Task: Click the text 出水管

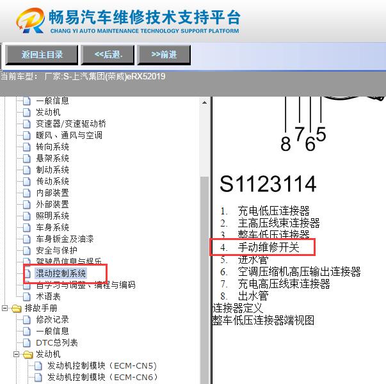Action: point(253,296)
